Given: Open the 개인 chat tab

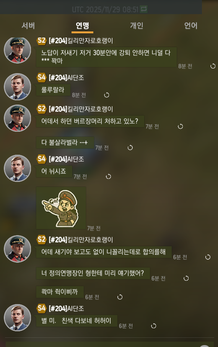Looking at the screenshot, I should click(x=137, y=26).
